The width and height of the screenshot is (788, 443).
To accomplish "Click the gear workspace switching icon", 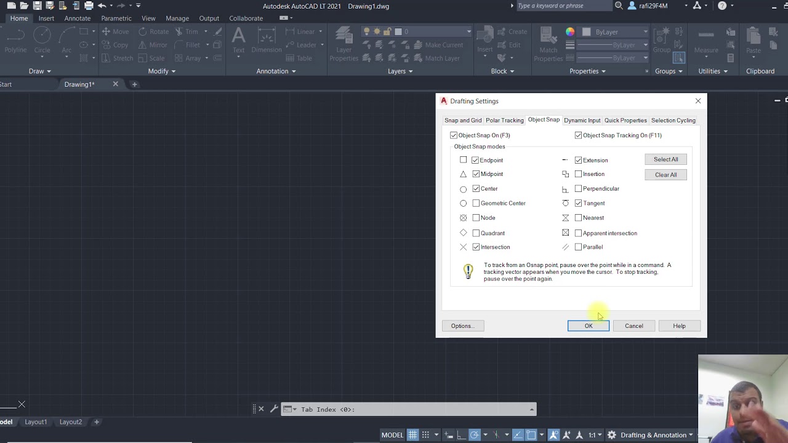I will coord(611,435).
